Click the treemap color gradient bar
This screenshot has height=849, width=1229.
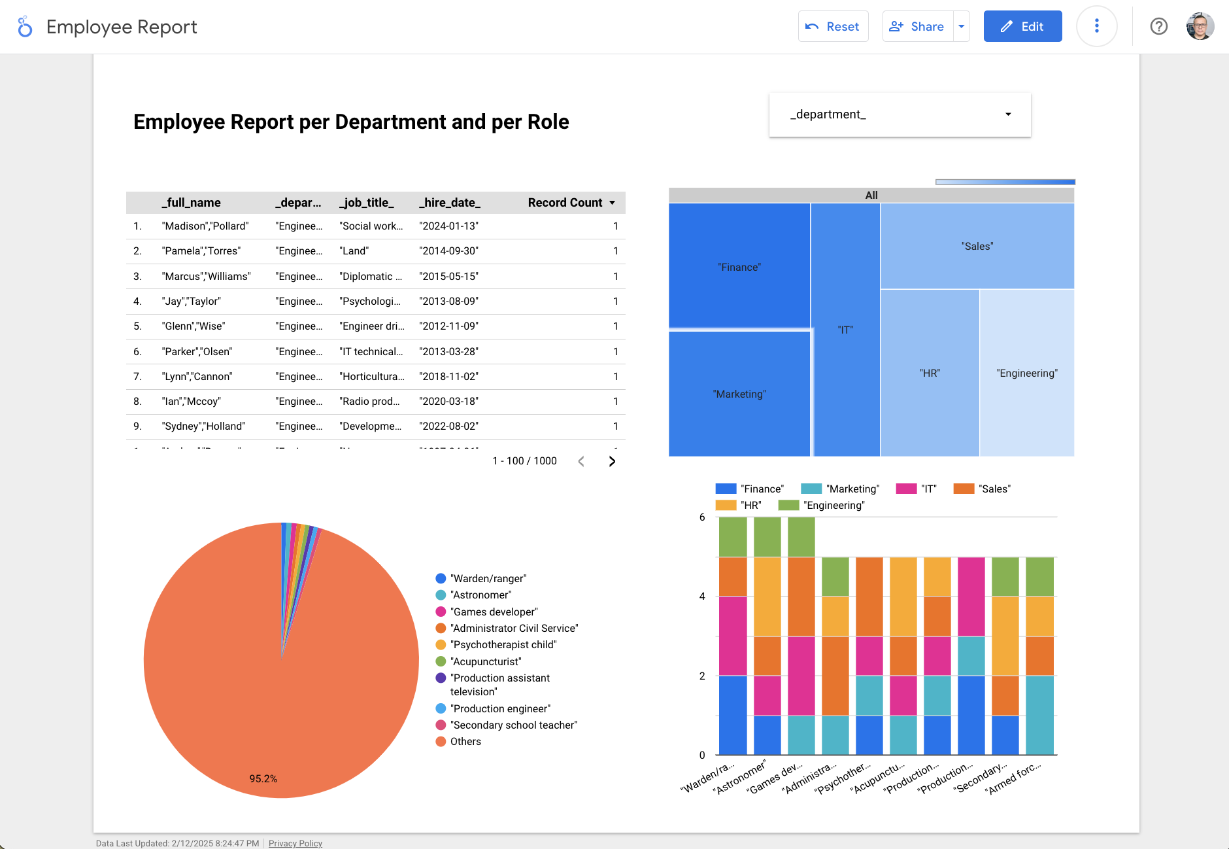pyautogui.click(x=1005, y=182)
